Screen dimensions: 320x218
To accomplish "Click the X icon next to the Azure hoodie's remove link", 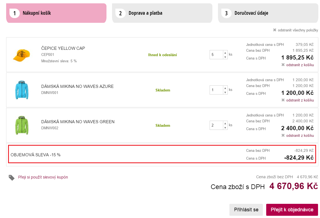I will point(283,100).
